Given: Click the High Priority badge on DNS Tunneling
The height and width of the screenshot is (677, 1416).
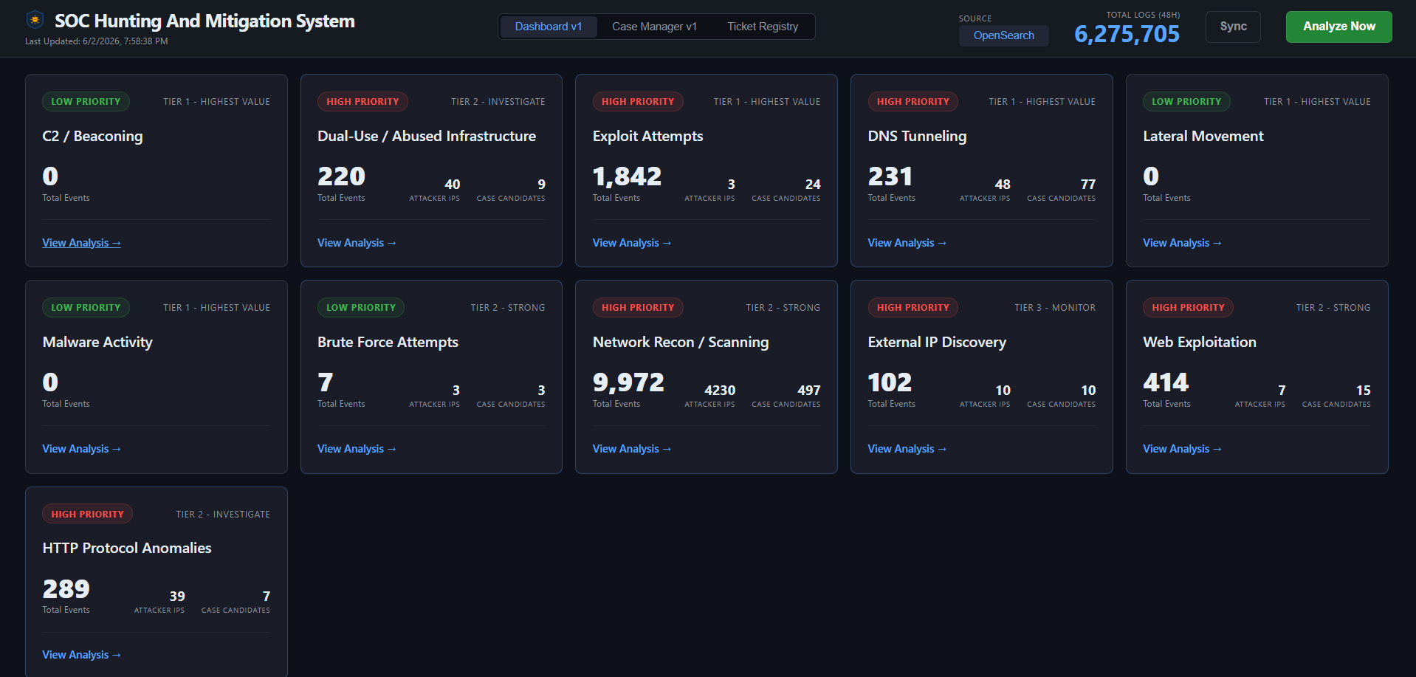Looking at the screenshot, I should tap(913, 102).
